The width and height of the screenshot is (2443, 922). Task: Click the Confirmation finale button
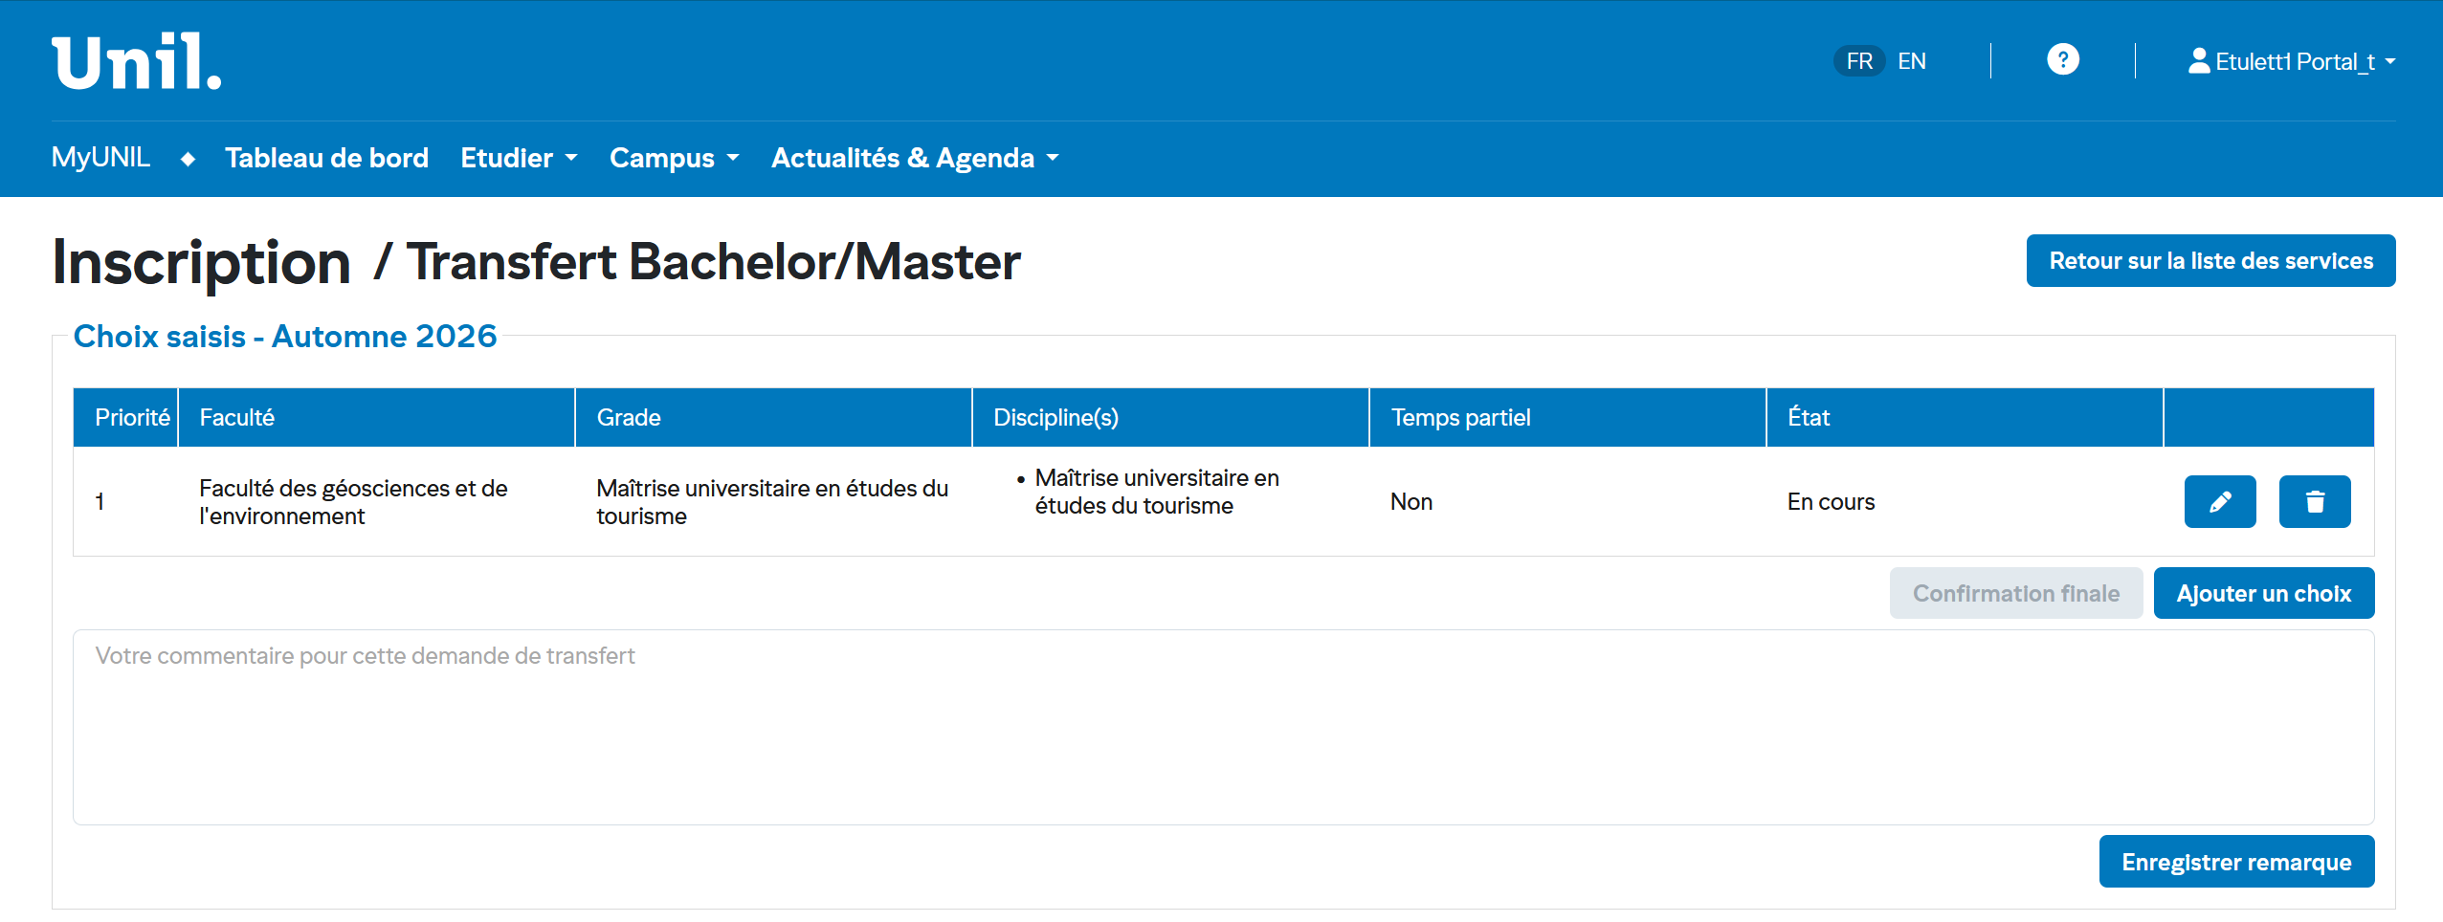pyautogui.click(x=2015, y=594)
